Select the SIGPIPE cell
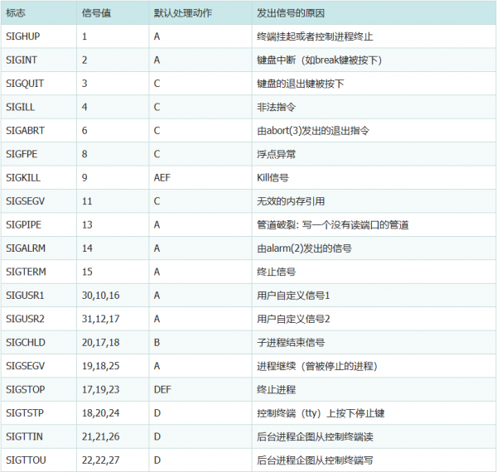497x472 pixels. (x=23, y=224)
